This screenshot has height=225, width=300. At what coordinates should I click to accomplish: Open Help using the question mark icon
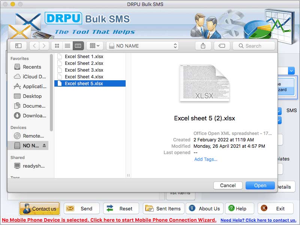coord(232,208)
